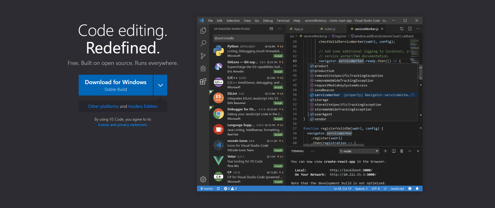
Task: Install the C/C++ extension
Action: (x=278, y=87)
